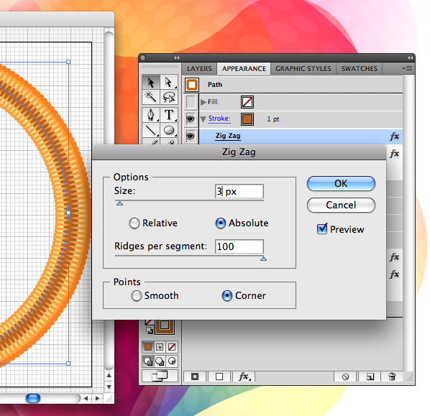Click the brown Stroke color swatch
The image size is (430, 416).
pyautogui.click(x=247, y=119)
